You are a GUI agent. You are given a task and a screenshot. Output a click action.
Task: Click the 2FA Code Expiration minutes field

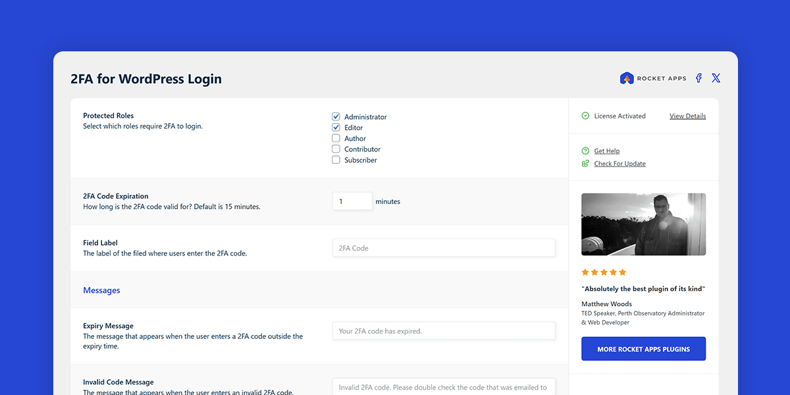pos(352,201)
